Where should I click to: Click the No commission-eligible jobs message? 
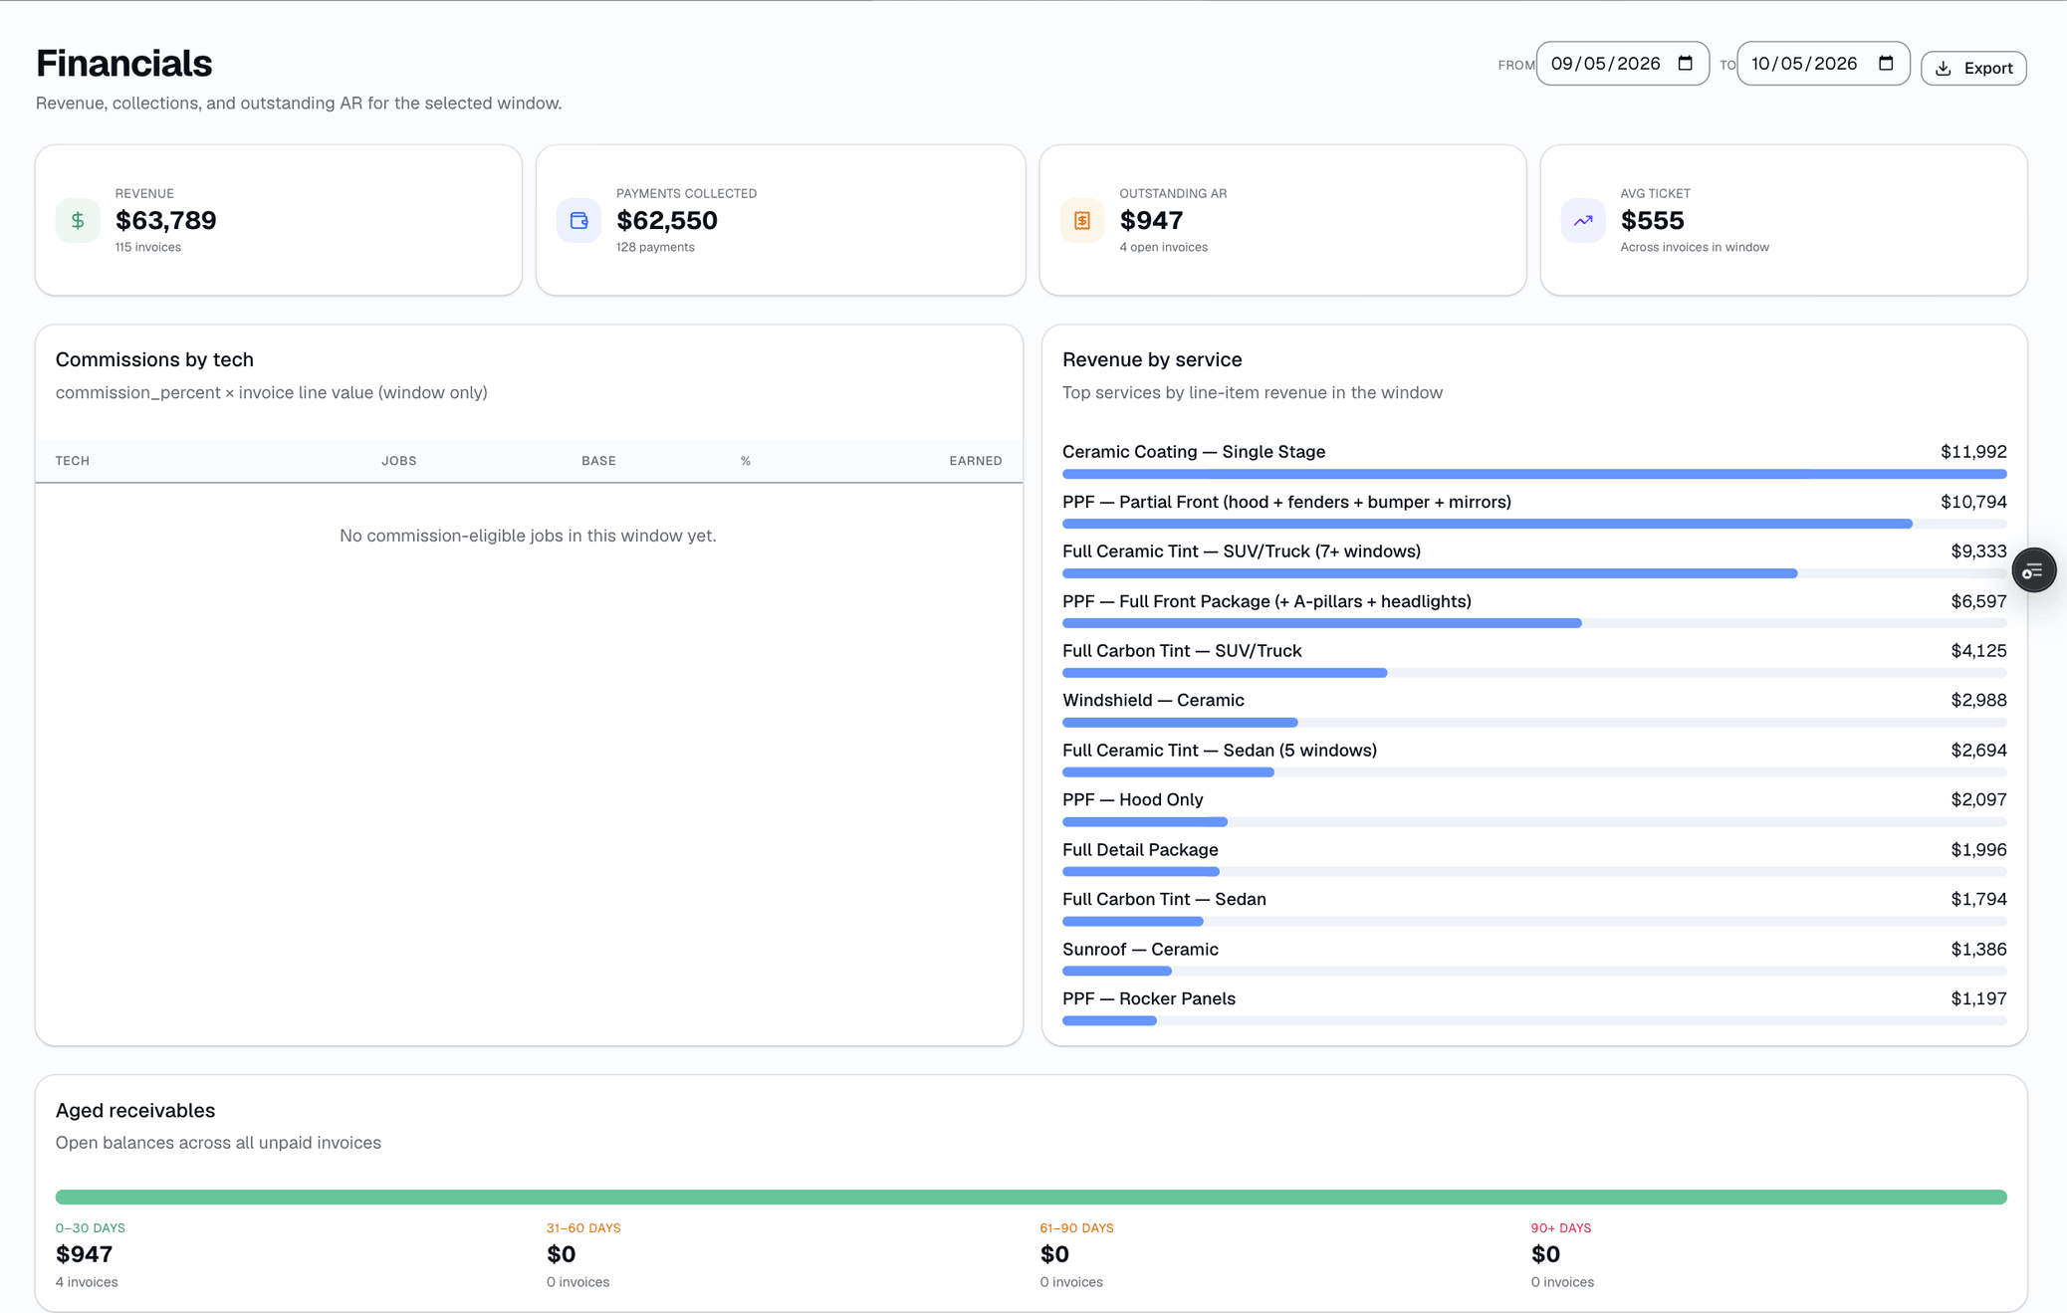tap(528, 536)
